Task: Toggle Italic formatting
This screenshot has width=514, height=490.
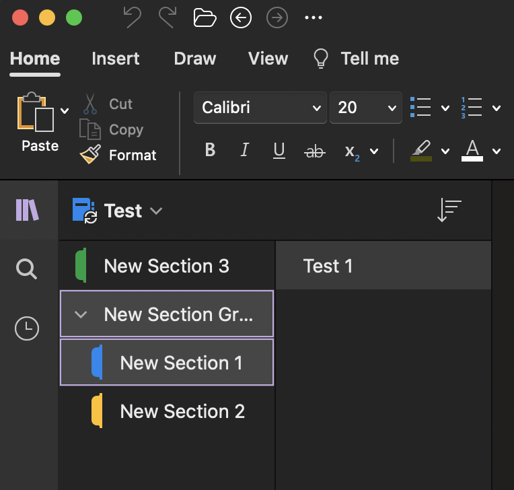Action: click(x=244, y=150)
